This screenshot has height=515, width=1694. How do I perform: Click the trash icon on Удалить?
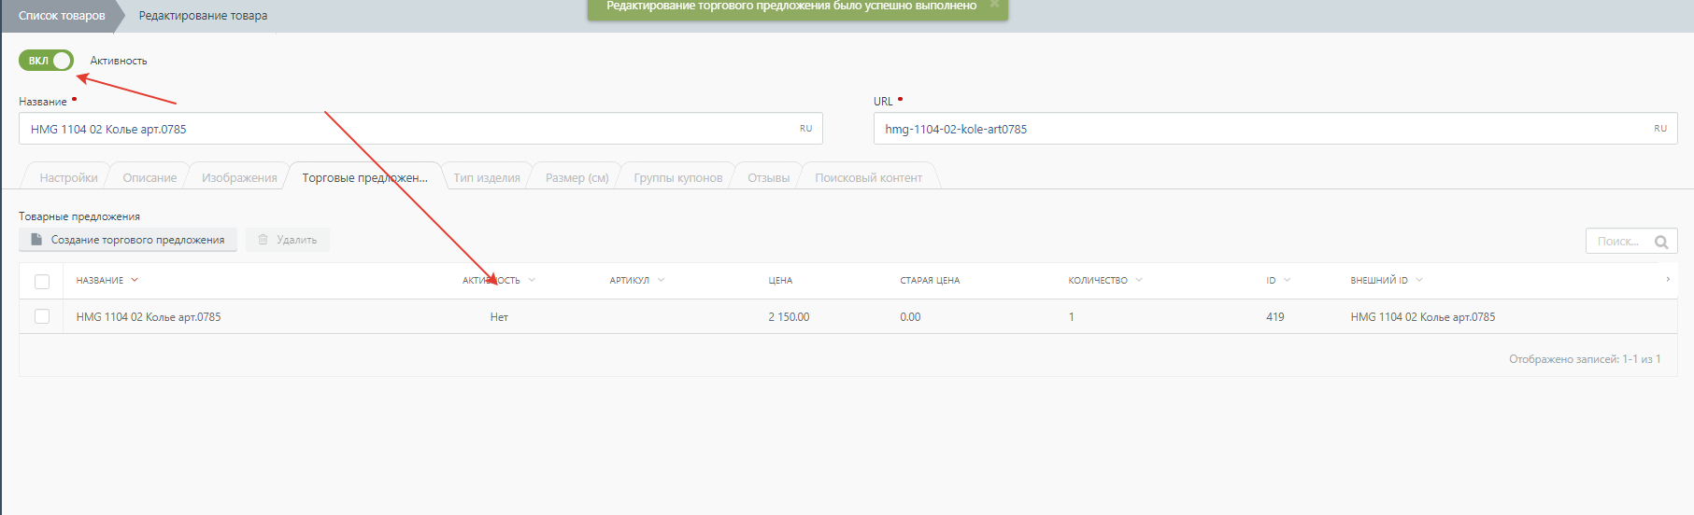263,240
